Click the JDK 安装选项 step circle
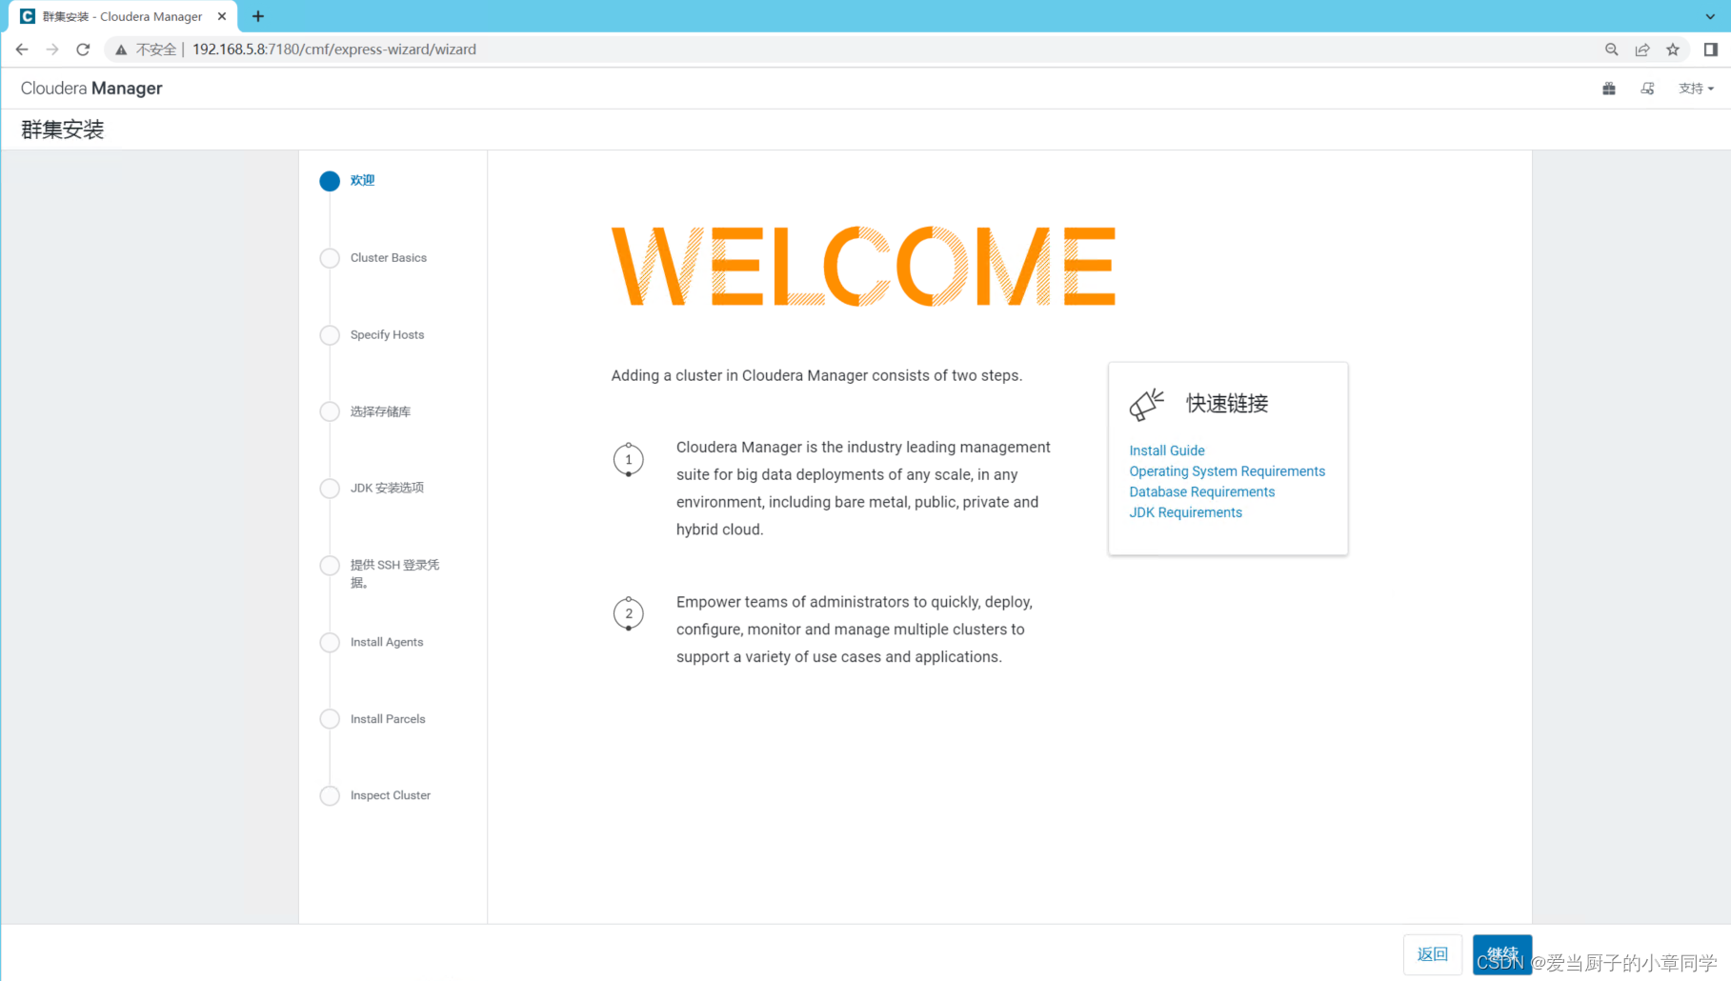This screenshot has width=1731, height=981. pyautogui.click(x=330, y=489)
